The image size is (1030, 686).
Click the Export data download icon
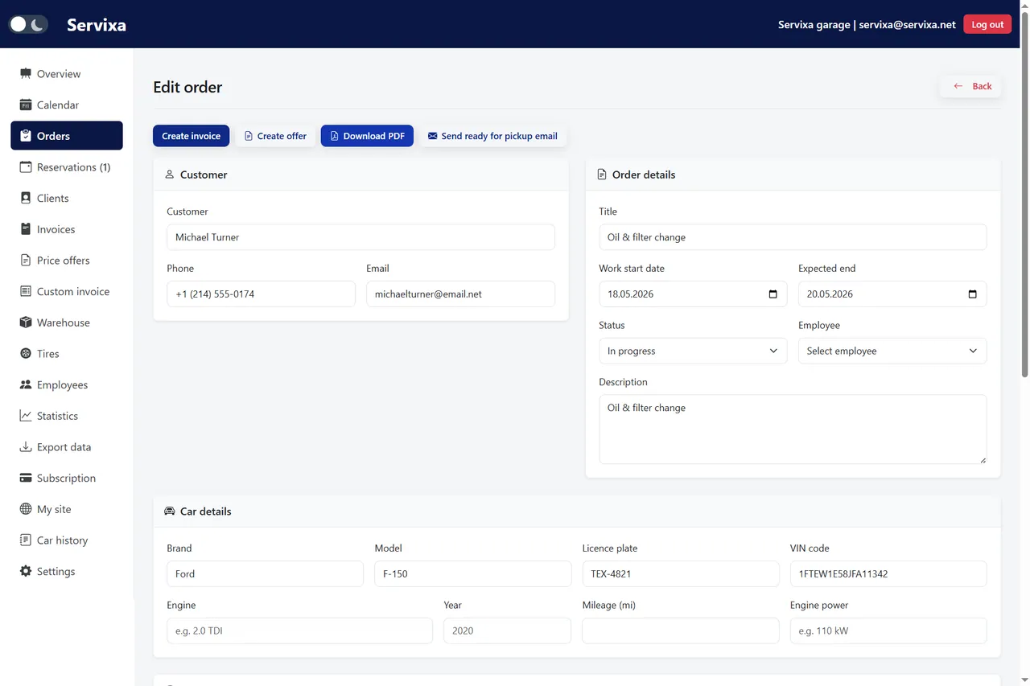[x=26, y=447]
